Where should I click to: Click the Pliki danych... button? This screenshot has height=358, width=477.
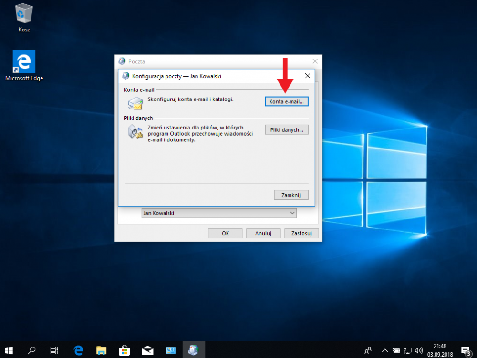[x=287, y=129]
